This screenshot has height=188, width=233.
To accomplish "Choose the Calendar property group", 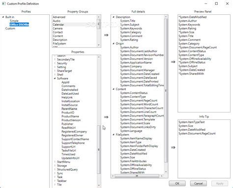I will [x=58, y=25].
